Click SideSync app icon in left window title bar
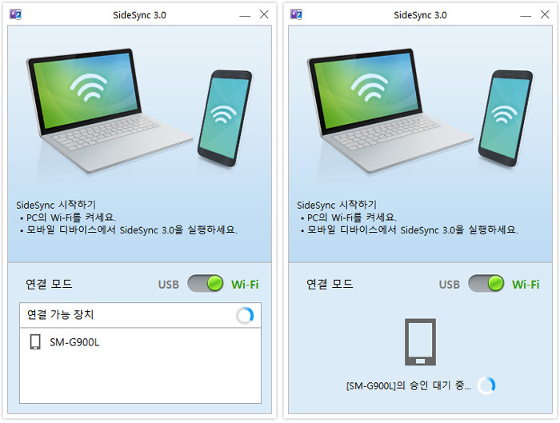Viewport: 560px width, 423px height. pos(15,14)
